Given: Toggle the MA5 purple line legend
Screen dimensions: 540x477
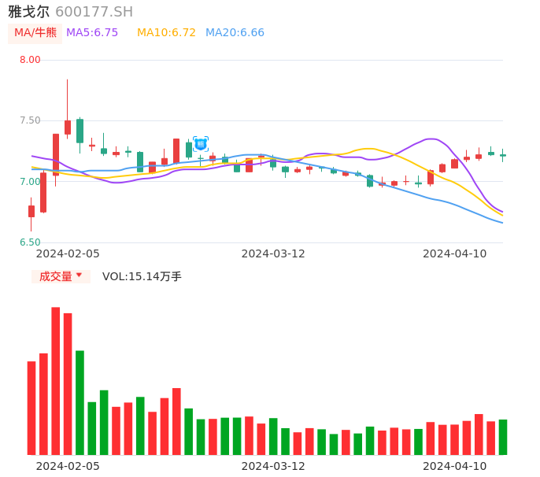Looking at the screenshot, I should 92,33.
